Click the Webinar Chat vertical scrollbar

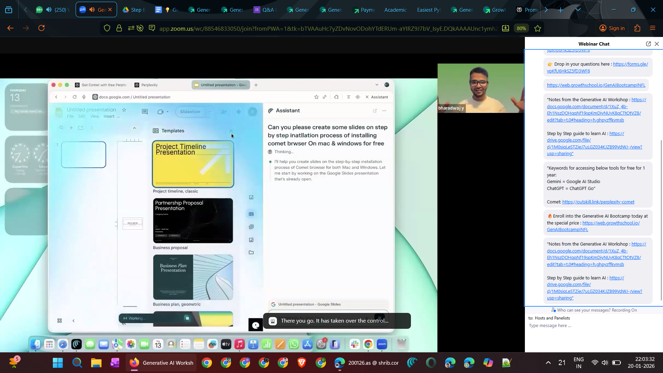click(x=661, y=220)
